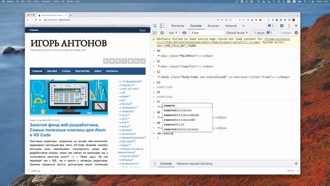Expand the body class body-home node
Viewport: 330px width, 186px height.
[x=159, y=77]
